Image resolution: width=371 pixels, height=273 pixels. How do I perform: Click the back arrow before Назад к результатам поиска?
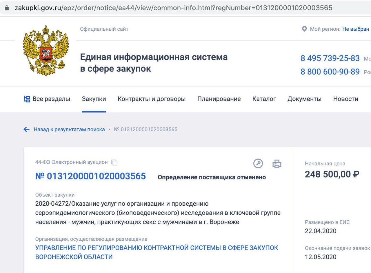[27, 129]
